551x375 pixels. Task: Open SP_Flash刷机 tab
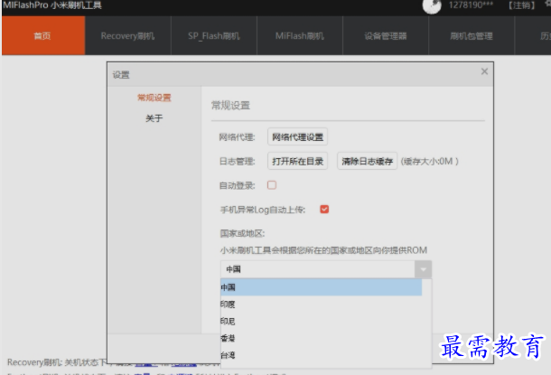214,35
